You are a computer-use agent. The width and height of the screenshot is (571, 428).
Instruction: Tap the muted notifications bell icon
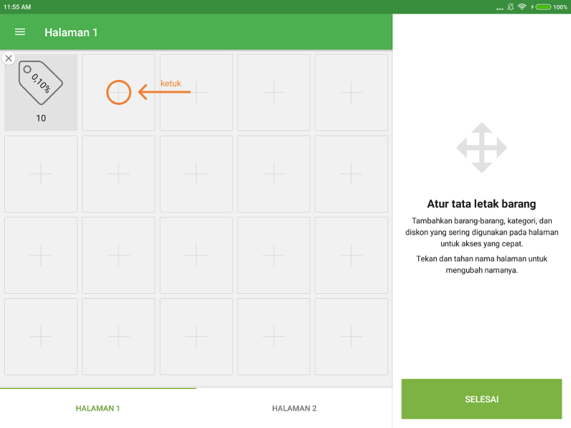[510, 7]
